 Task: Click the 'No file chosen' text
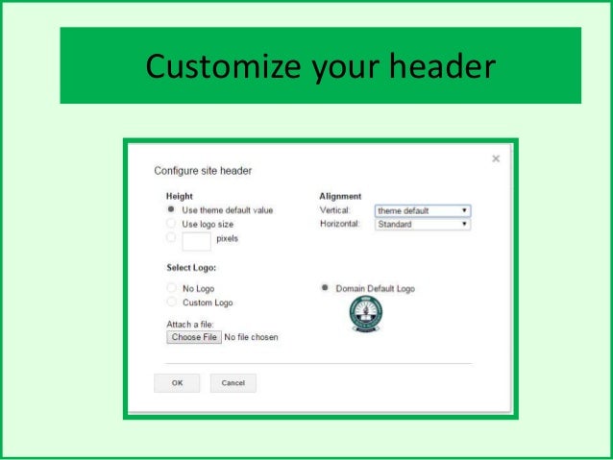(252, 337)
